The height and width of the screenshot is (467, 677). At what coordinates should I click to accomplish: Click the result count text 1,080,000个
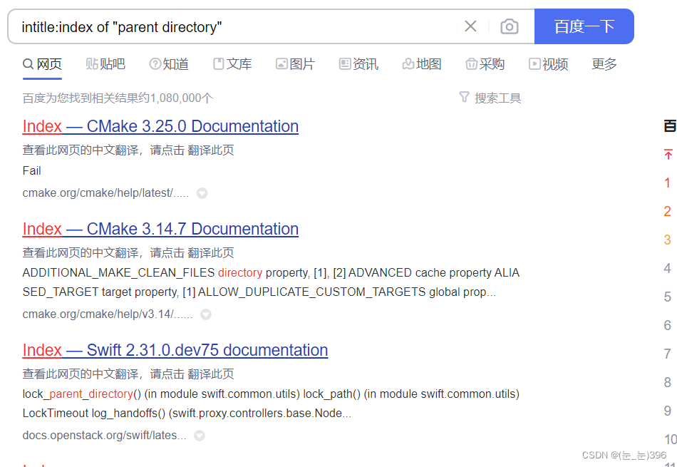click(x=181, y=98)
